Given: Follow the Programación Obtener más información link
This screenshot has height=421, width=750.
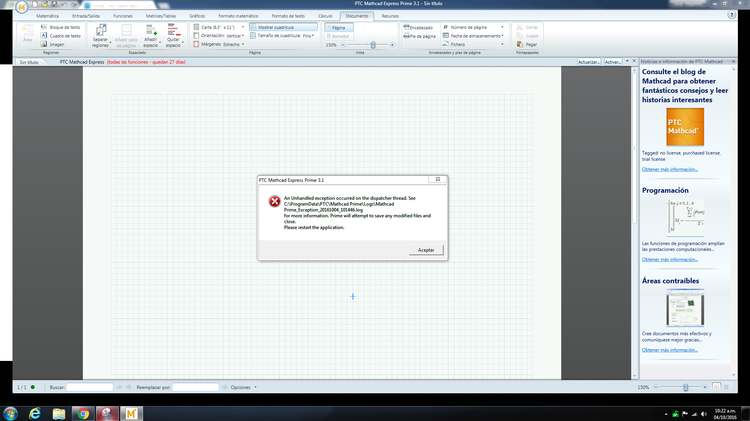Looking at the screenshot, I should tap(670, 259).
